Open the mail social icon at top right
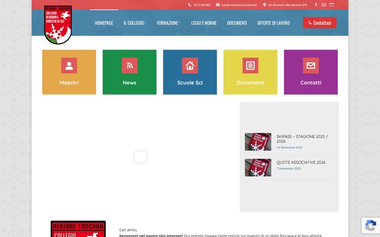380x237 pixels. point(324,5)
